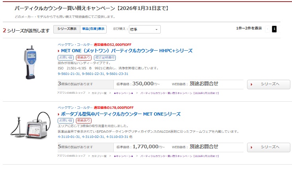Click アズワンのAXELショップ breadcrumb under portable series
Screen dimensions: 292x171
pyautogui.click(x=71, y=155)
